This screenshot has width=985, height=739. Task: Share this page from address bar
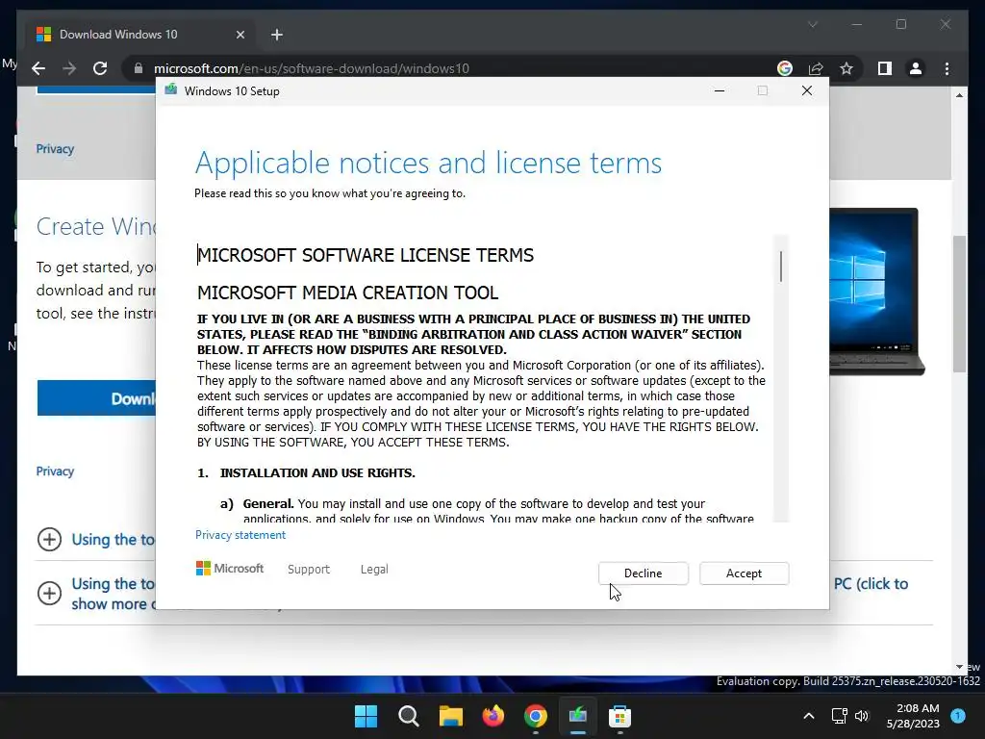click(x=816, y=68)
